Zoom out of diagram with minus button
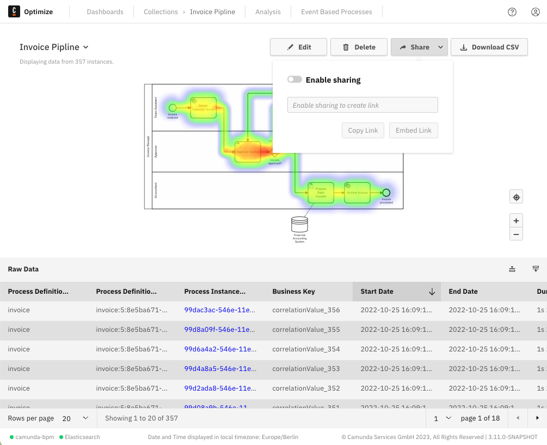This screenshot has width=547, height=445. 516,234
